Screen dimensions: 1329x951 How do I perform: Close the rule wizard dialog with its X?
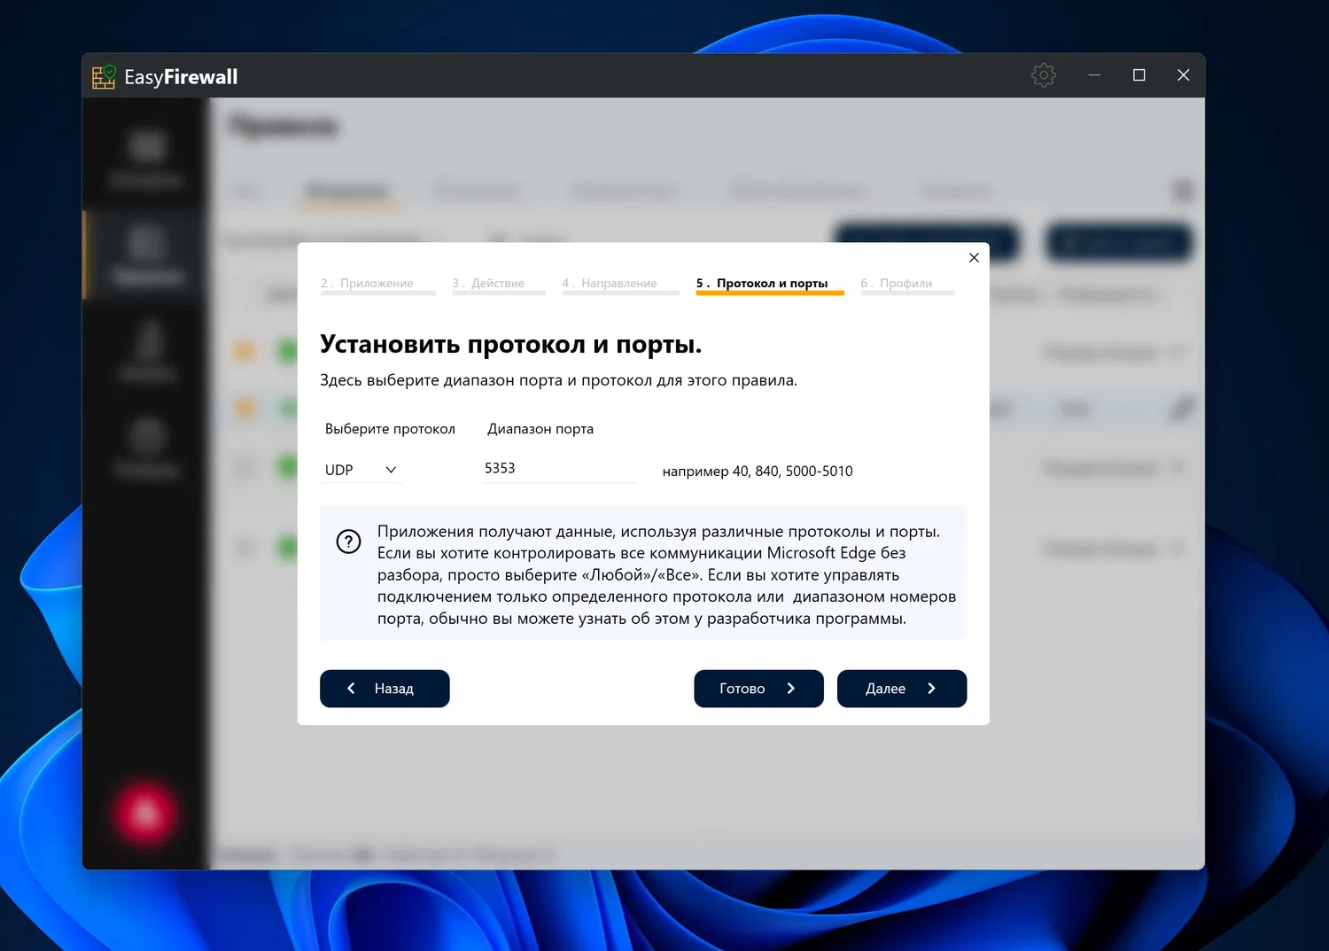coord(974,258)
